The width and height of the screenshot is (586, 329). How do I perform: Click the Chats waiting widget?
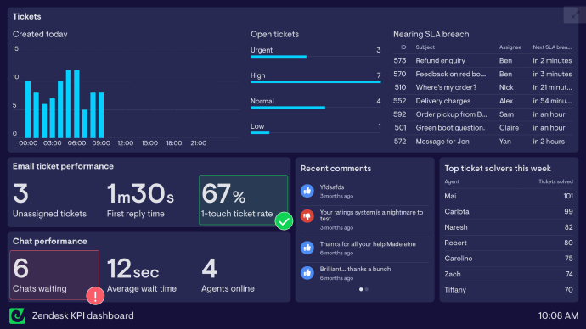(54, 275)
